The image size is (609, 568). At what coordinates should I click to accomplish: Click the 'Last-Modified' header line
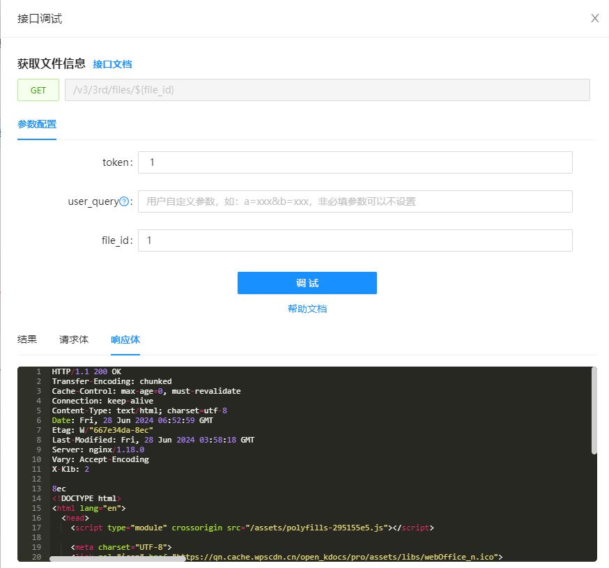pyautogui.click(x=153, y=440)
